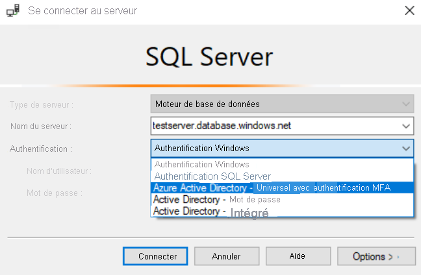Screen dimensions: 421x275
Task: Open help with the Aide button
Action: 296,256
